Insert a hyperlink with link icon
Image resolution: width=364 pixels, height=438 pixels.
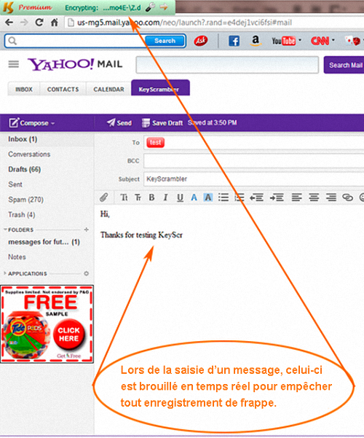coord(347,198)
